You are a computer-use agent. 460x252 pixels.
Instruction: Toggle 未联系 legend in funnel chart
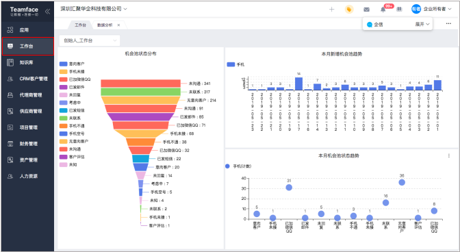click(x=70, y=118)
